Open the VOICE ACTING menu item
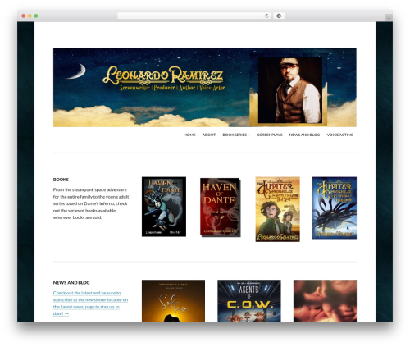410x347 pixels. pos(340,135)
